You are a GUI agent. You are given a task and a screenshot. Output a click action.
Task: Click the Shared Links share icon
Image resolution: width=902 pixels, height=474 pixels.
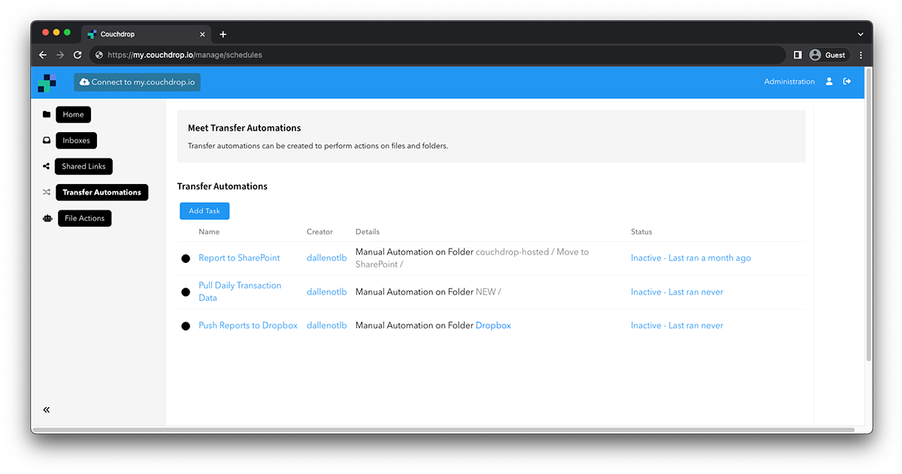pos(47,167)
